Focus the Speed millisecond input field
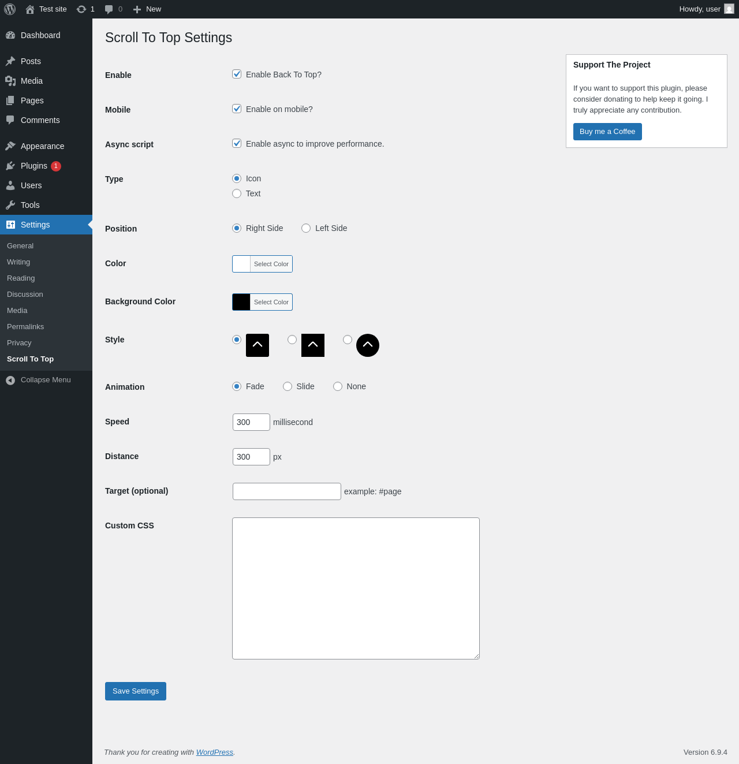Viewport: 739px width, 764px height. tap(251, 422)
